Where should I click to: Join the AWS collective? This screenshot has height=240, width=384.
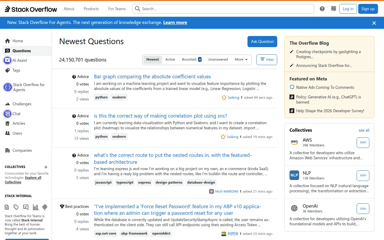[363, 142]
